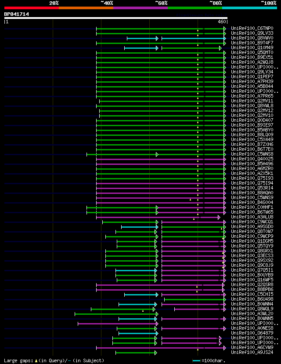Select the UniRef100_B8AQA0 label
Image resolution: width=281 pixels, height=364 pixels.
(252, 193)
